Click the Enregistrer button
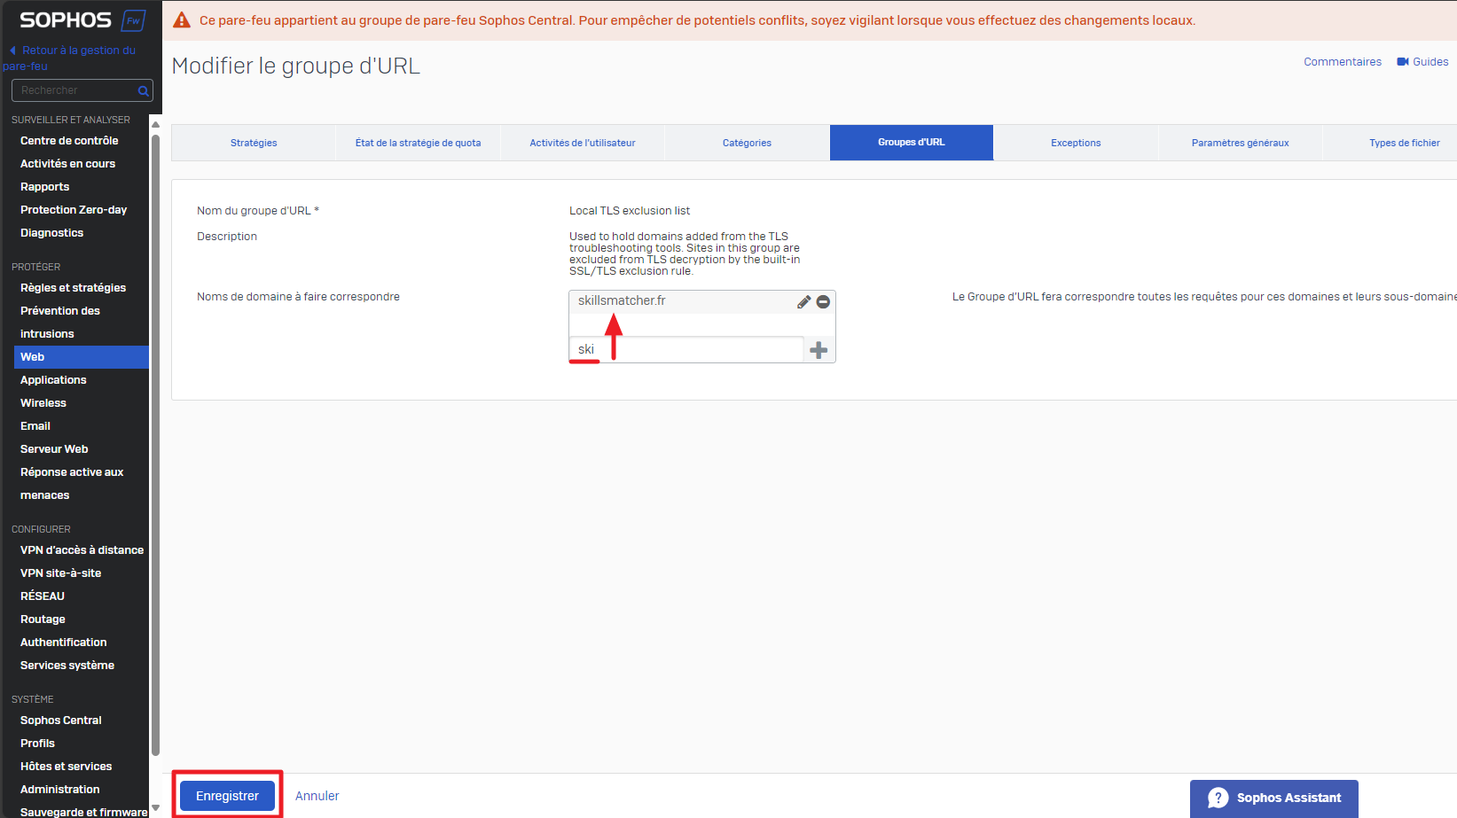 coord(227,796)
